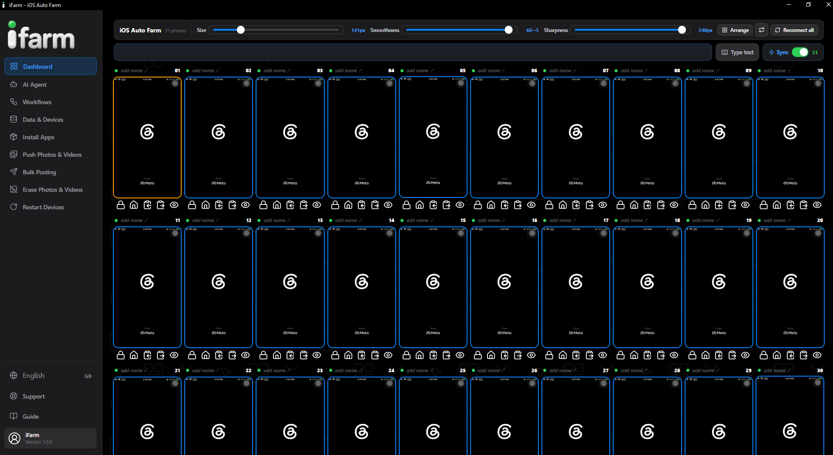The image size is (833, 455).
Task: Click clipboard import icon under phone 13
Action: [x=290, y=355]
